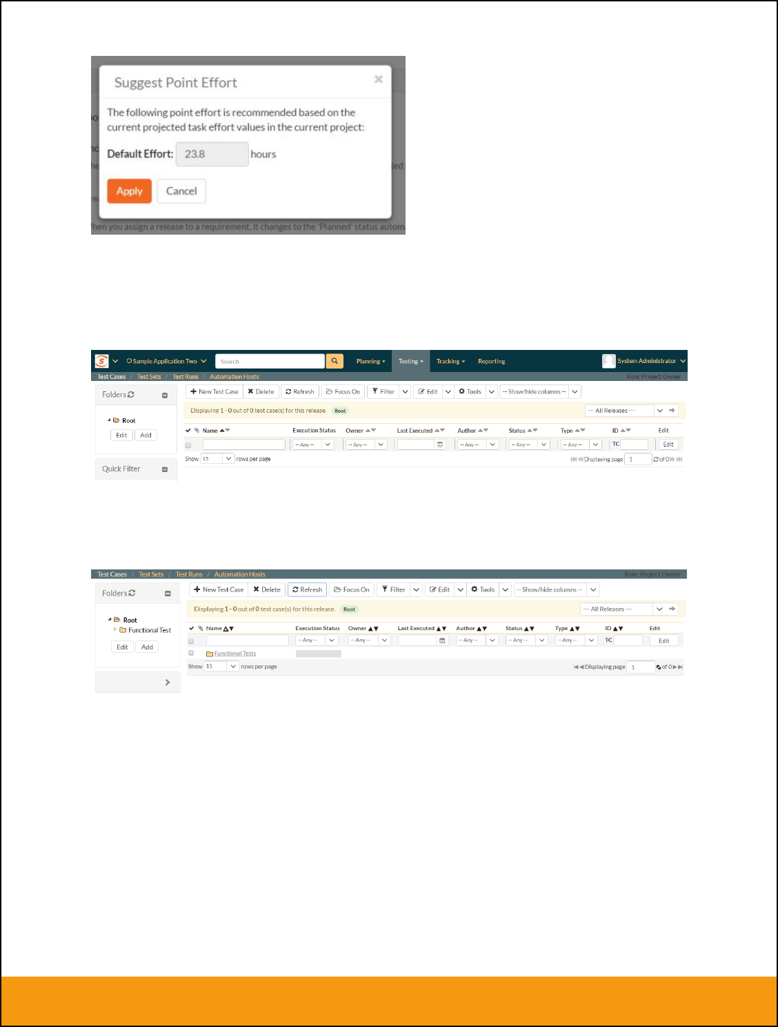Tick lower grid filter row checkbox
The image size is (778, 1027).
[191, 641]
